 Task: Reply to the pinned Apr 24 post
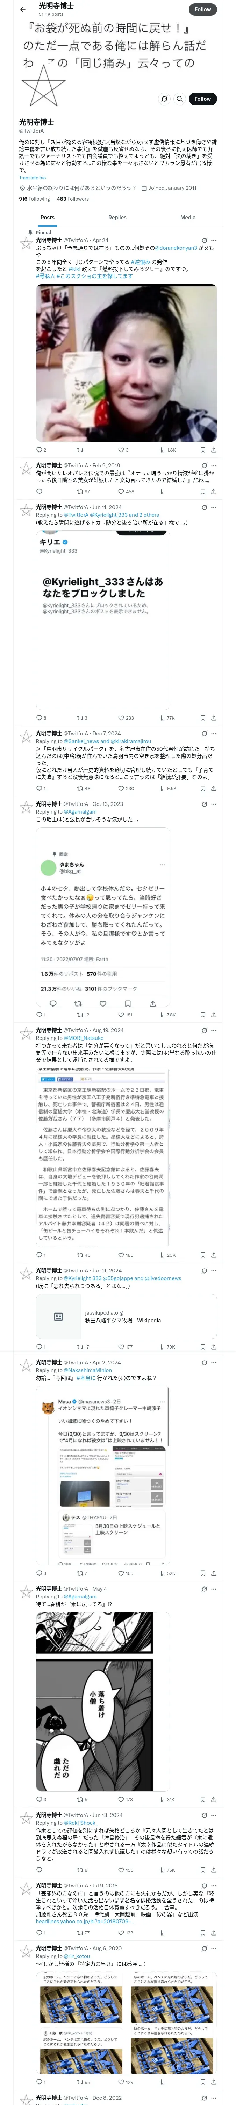41,449
